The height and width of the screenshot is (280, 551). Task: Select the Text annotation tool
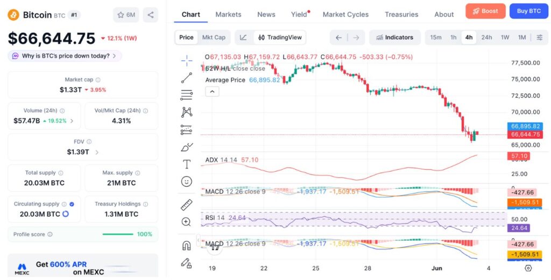[187, 164]
